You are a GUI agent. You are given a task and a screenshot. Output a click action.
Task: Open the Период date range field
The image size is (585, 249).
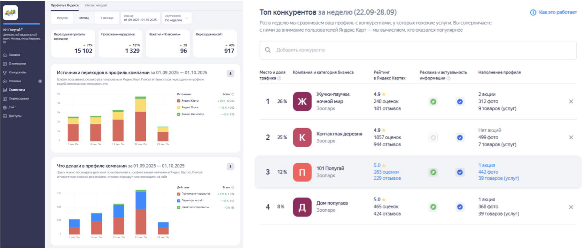[140, 18]
